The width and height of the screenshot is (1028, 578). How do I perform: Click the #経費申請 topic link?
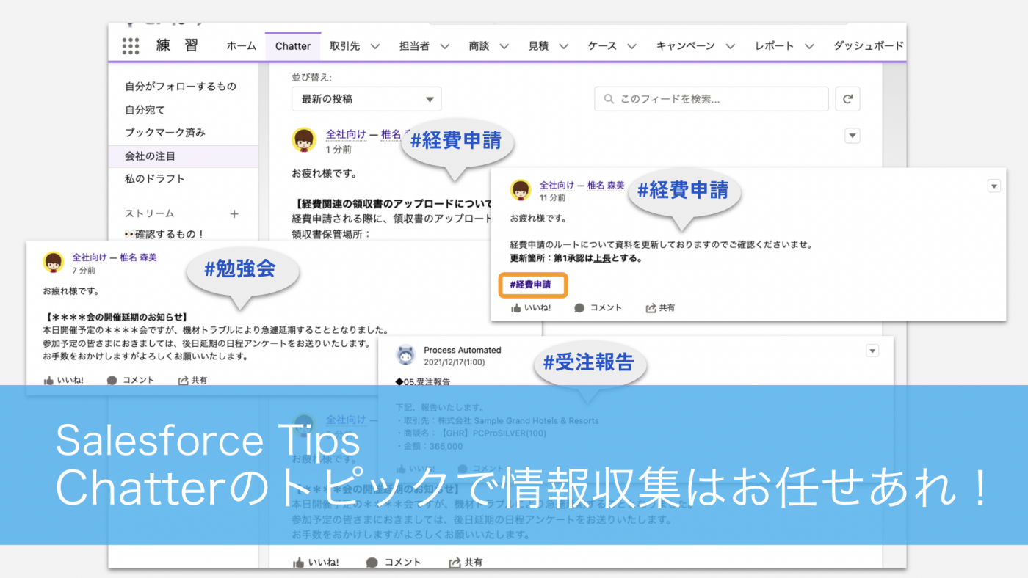(x=530, y=284)
